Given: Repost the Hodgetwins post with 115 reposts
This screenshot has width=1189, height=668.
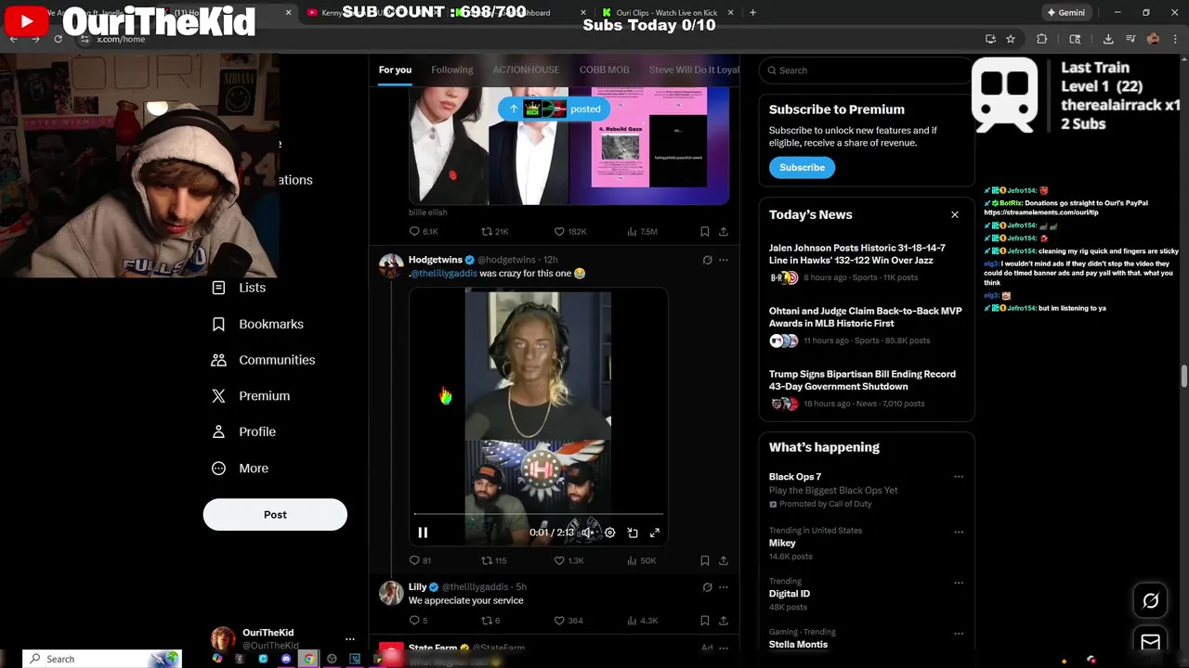Looking at the screenshot, I should click(493, 560).
